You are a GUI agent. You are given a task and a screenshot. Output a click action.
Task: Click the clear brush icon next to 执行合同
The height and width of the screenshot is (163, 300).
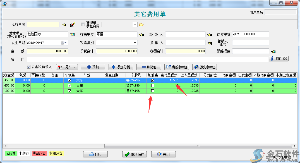72,25
